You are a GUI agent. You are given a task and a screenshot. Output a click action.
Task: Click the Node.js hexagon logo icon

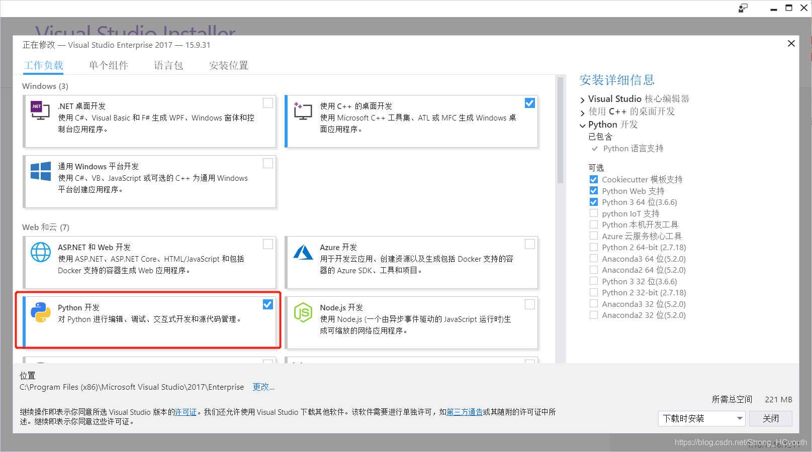coord(303,312)
